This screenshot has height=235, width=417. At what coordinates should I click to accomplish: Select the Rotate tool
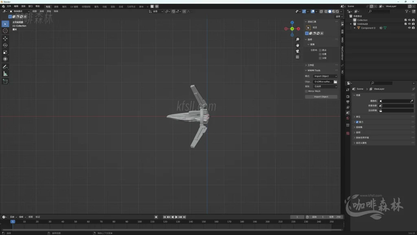click(5, 45)
